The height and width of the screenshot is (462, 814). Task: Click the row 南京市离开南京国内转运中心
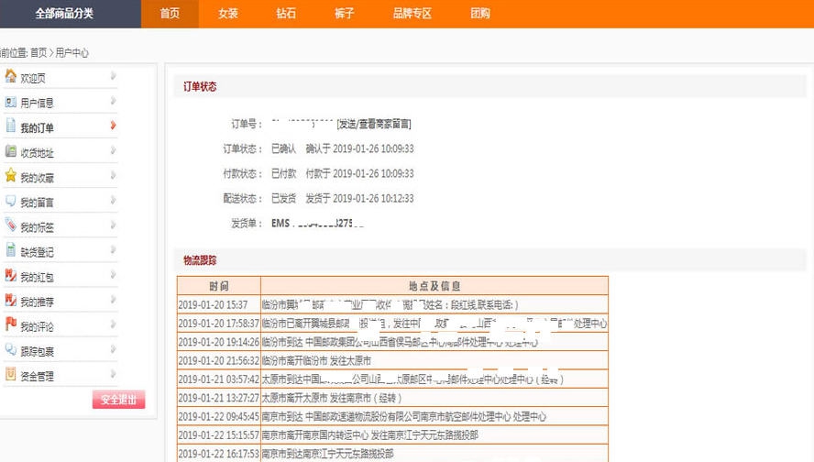(x=392, y=435)
